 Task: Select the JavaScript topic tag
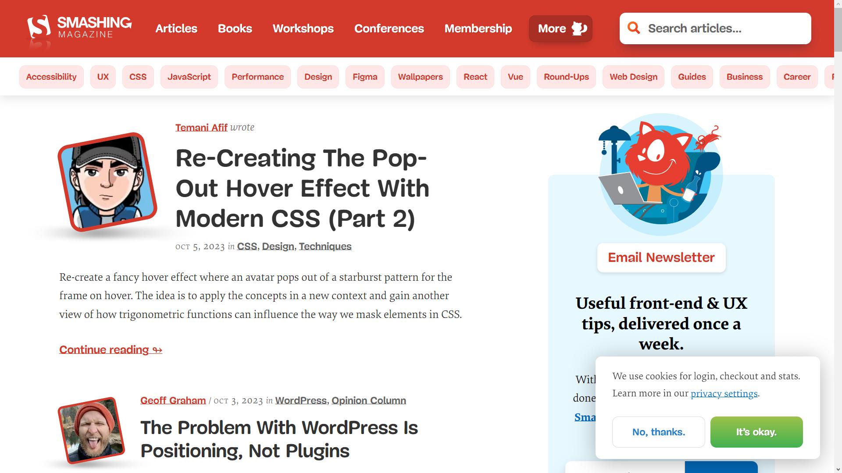(x=189, y=77)
